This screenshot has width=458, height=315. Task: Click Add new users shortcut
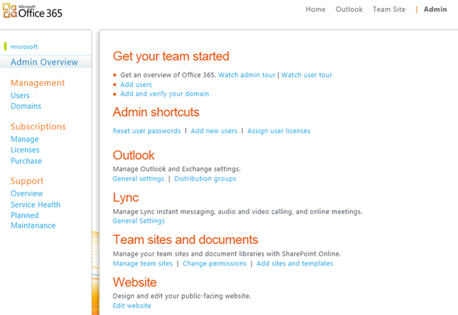click(x=214, y=131)
